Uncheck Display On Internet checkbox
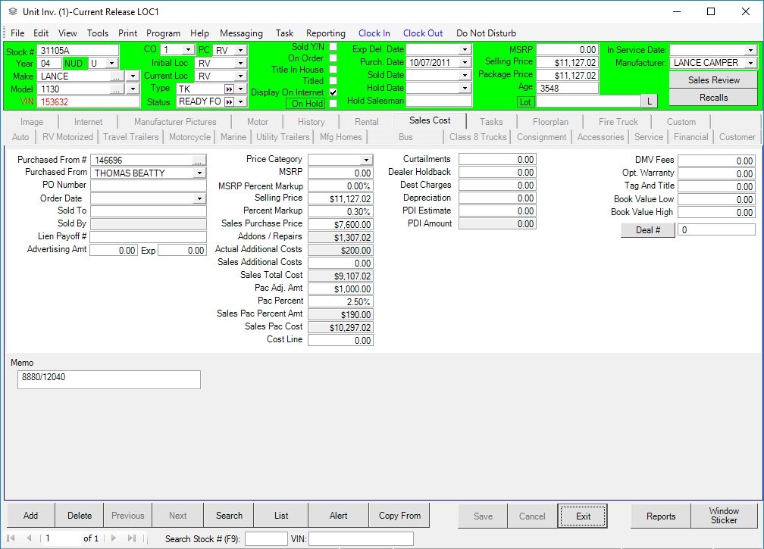 (333, 92)
